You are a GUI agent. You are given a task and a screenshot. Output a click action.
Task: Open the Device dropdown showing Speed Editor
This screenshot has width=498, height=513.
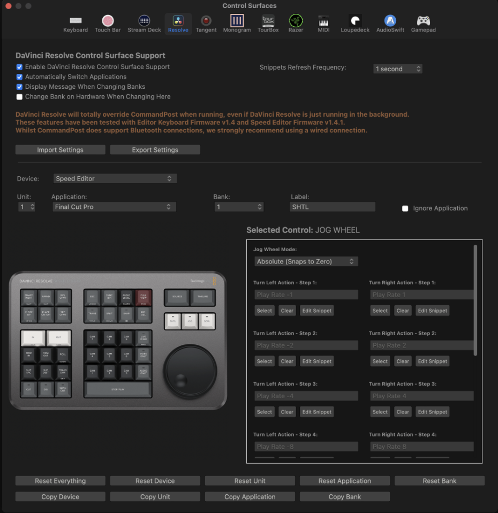click(115, 178)
